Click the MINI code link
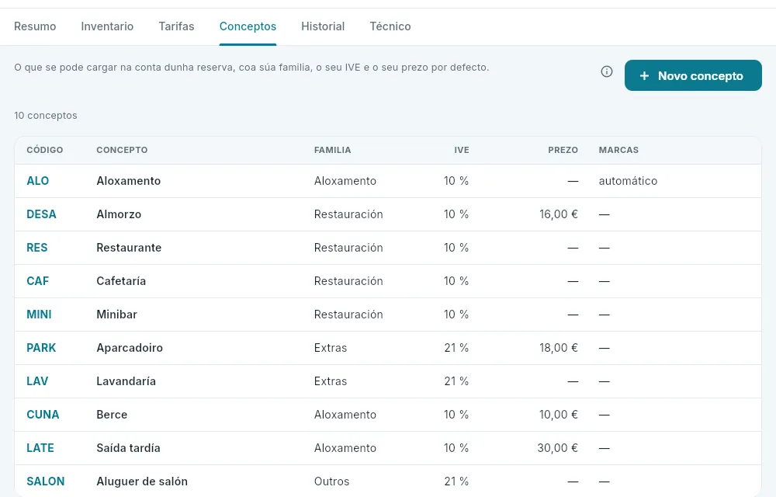 coord(39,315)
